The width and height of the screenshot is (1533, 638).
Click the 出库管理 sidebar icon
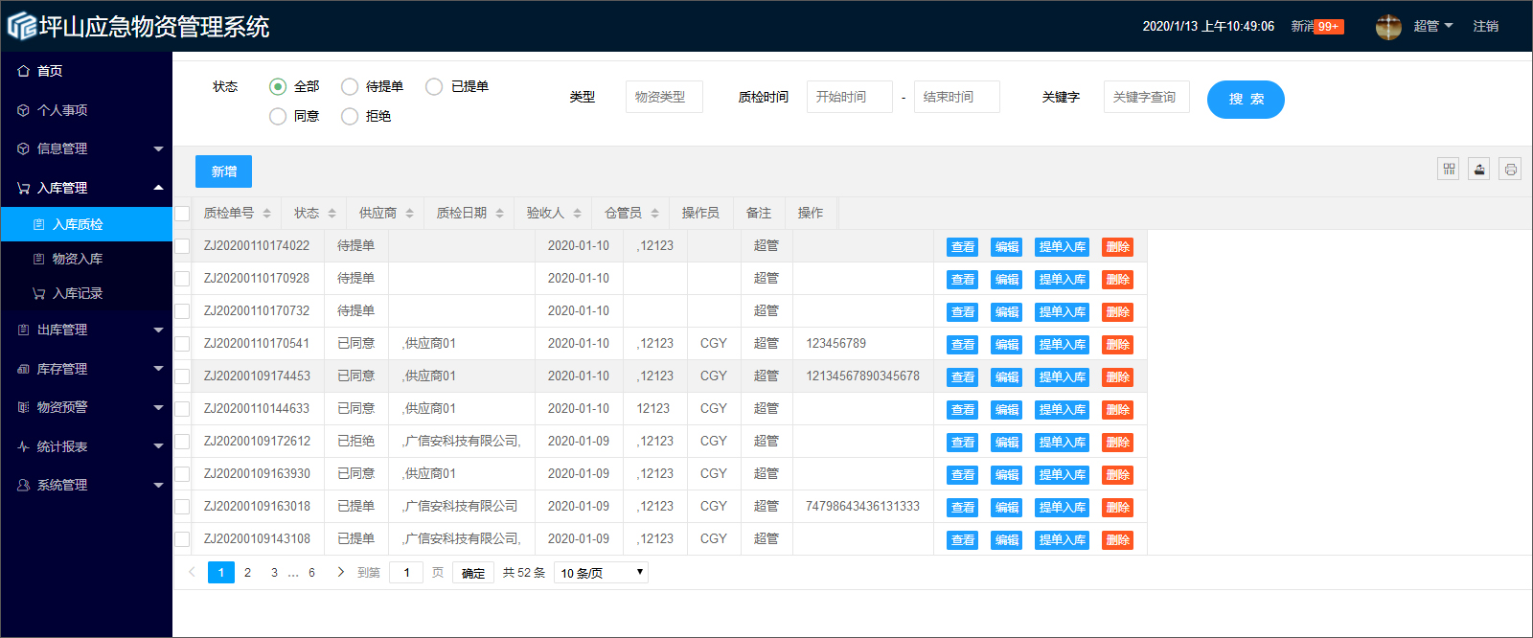pyautogui.click(x=23, y=330)
